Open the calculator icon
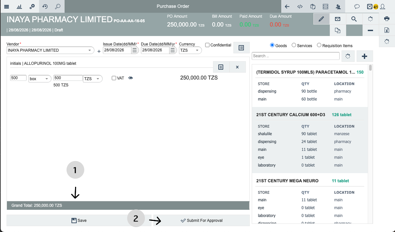This screenshot has height=232, width=395. point(326,6)
